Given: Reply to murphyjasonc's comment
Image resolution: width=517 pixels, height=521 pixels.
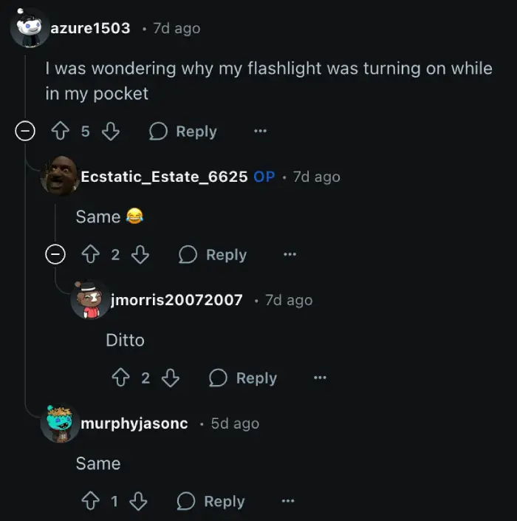Looking at the screenshot, I should point(210,501).
